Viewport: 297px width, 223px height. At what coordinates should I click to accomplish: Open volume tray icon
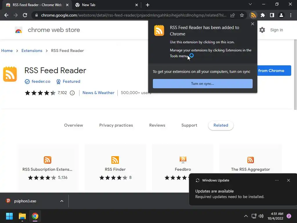pos(261,216)
